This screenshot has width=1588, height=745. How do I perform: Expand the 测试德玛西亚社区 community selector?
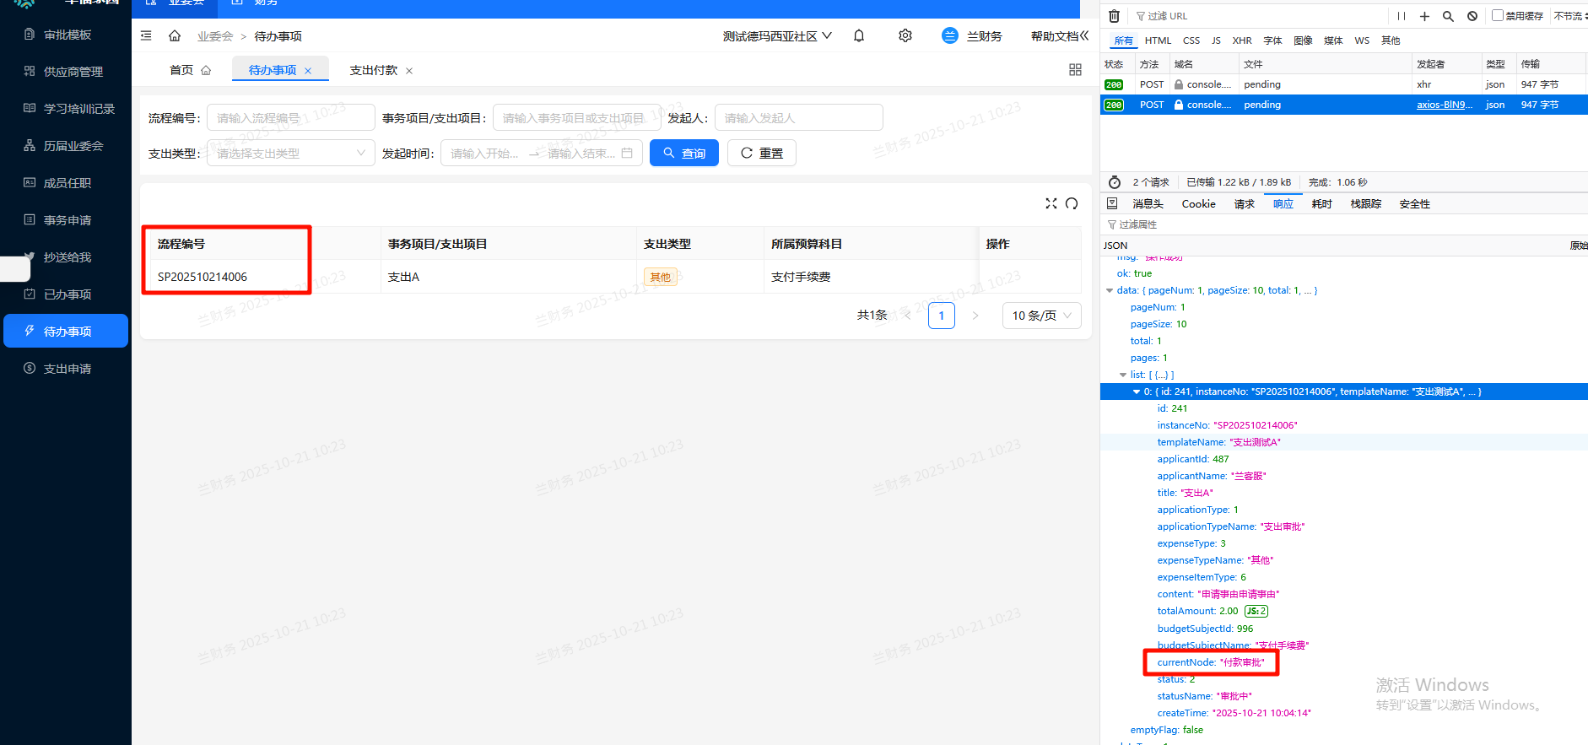[776, 36]
